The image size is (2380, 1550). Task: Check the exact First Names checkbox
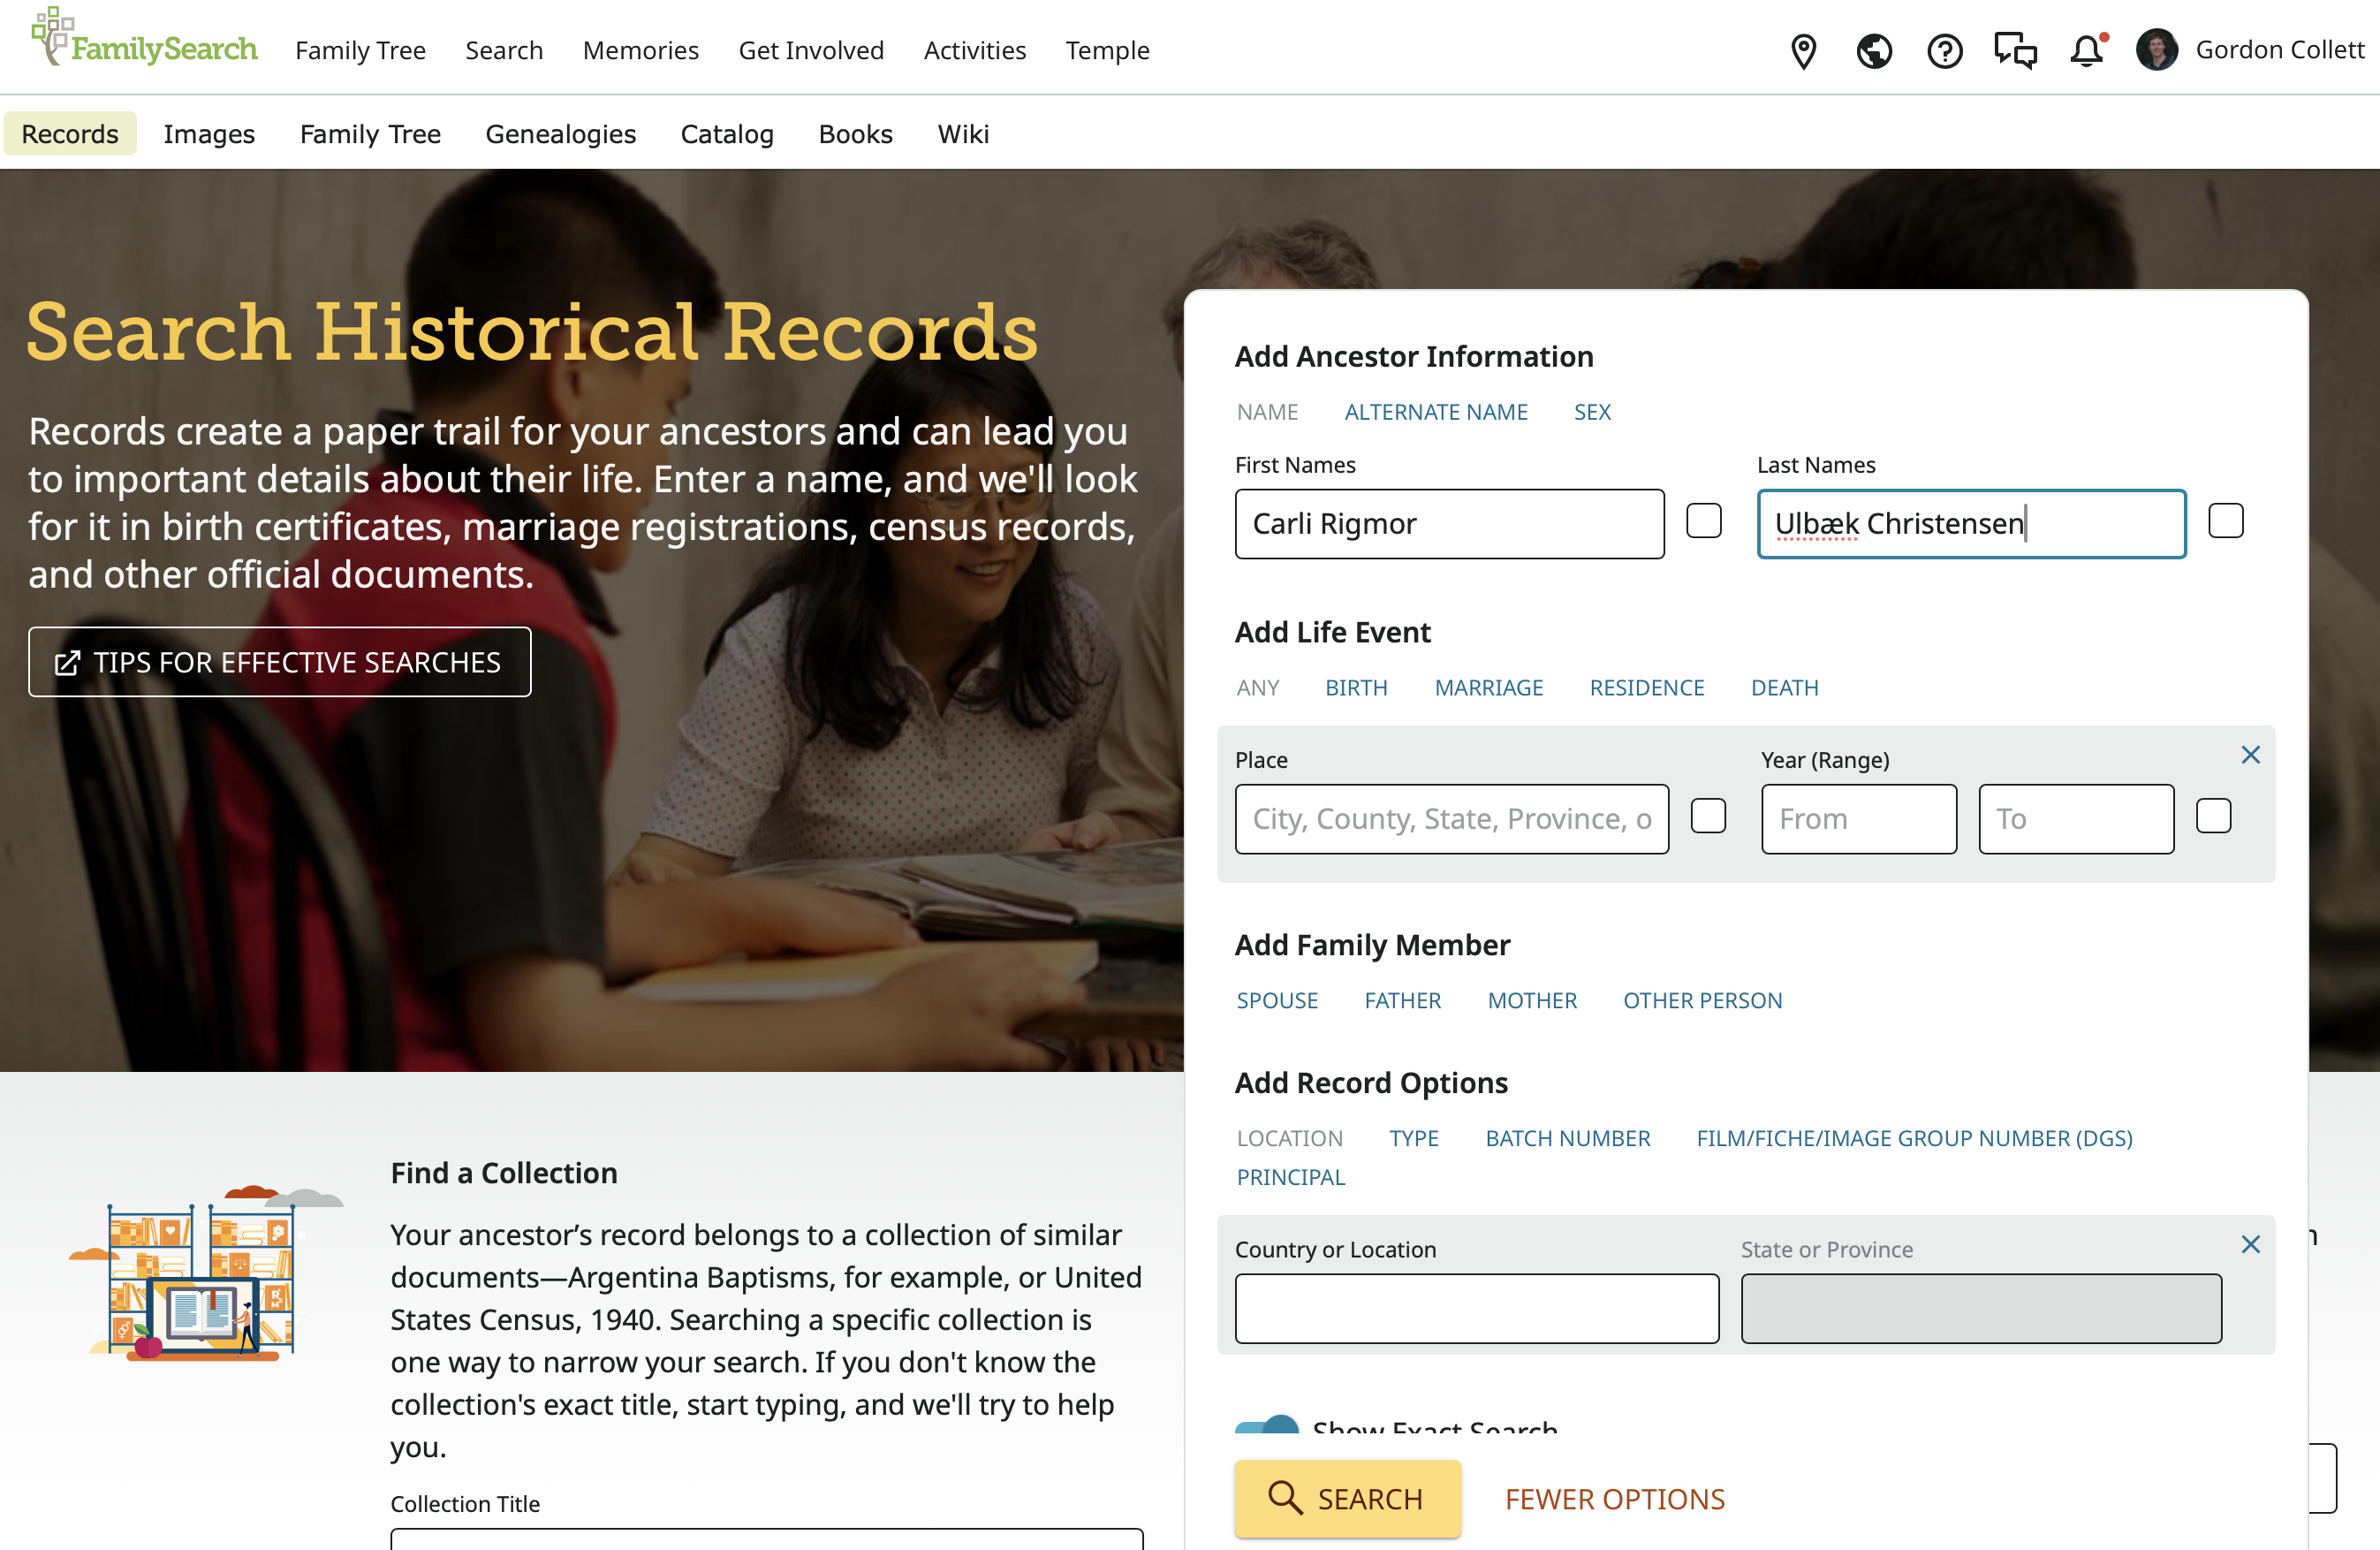[1703, 521]
